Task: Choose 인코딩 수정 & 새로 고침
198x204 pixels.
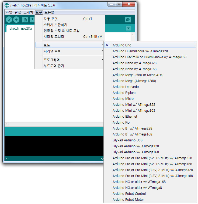Action: (69, 31)
